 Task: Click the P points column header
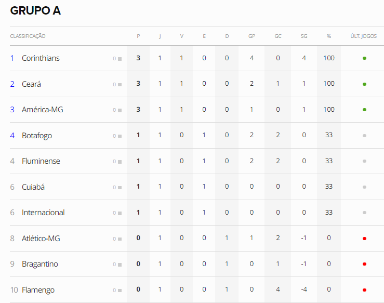[138, 36]
